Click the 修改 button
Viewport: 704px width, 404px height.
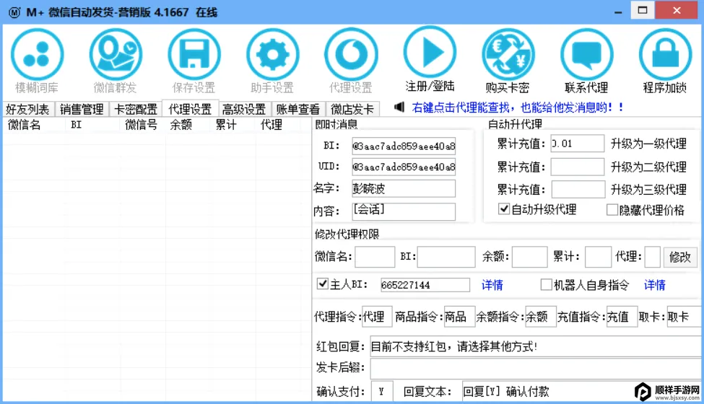pyautogui.click(x=680, y=257)
